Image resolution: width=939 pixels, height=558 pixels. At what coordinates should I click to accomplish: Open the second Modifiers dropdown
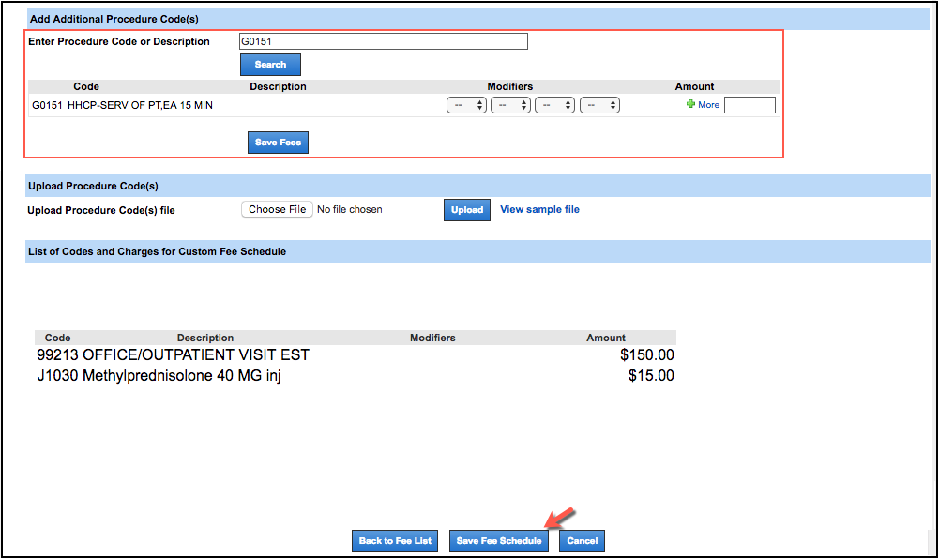point(510,105)
